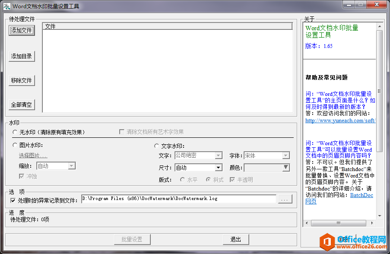This screenshot has width=390, height=254.
Task: Select the 图片水印 radio option
Action: tap(15, 145)
